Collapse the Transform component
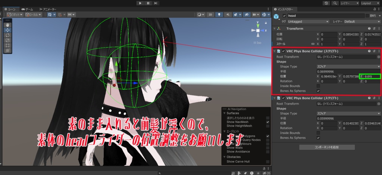This screenshot has height=175, width=382. [275, 29]
